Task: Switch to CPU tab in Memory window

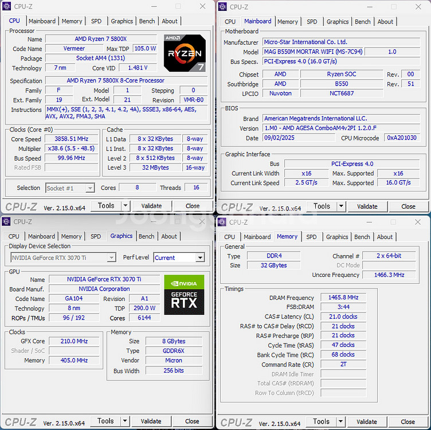Action: (x=229, y=237)
